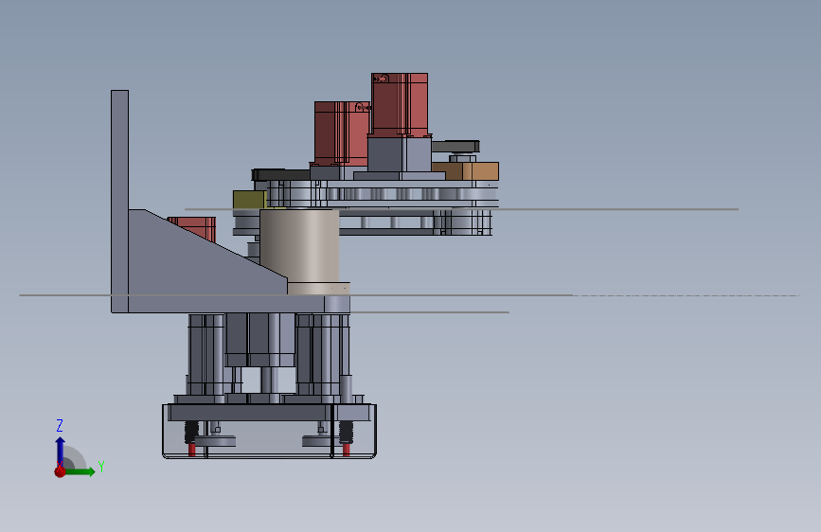Select the olive-yellow block on the arm's left
The width and height of the screenshot is (821, 532).
coord(249,200)
